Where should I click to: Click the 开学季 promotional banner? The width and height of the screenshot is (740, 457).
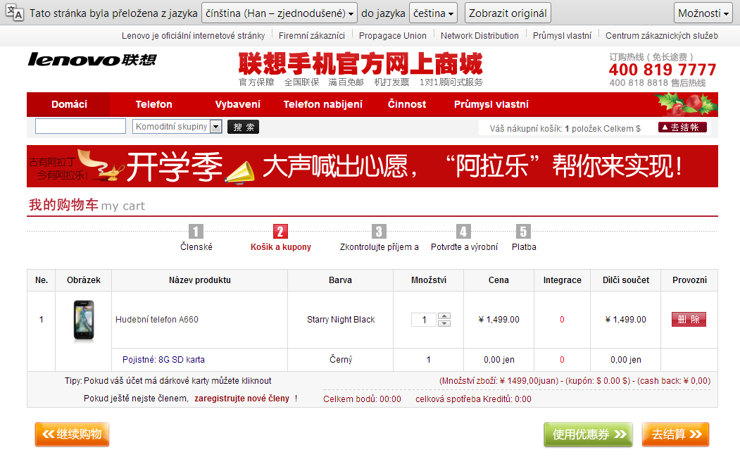(372, 166)
